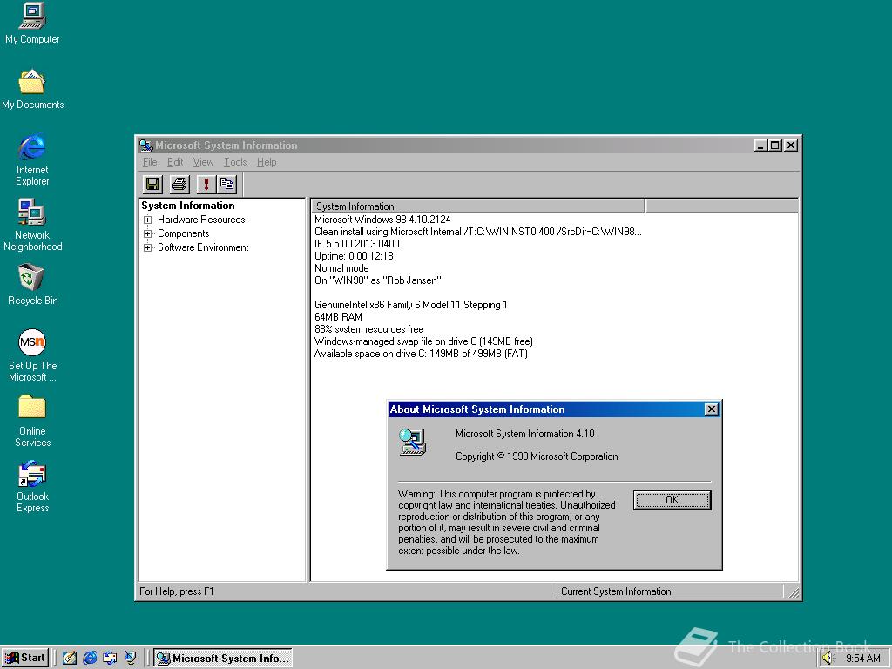Click the System Information column header

[x=478, y=206]
